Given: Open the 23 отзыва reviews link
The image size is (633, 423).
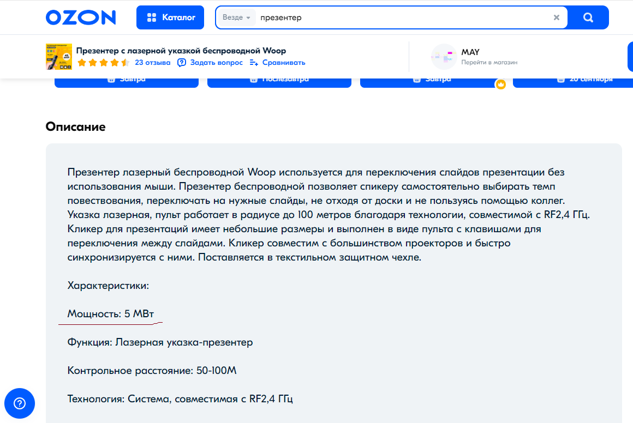Looking at the screenshot, I should 153,63.
